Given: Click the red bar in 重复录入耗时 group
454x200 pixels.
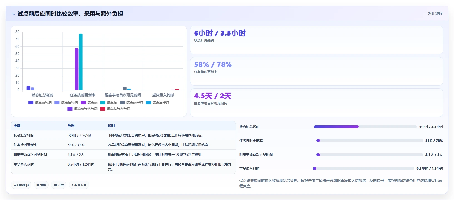Looking at the screenshot, I should pyautogui.click(x=177, y=89).
